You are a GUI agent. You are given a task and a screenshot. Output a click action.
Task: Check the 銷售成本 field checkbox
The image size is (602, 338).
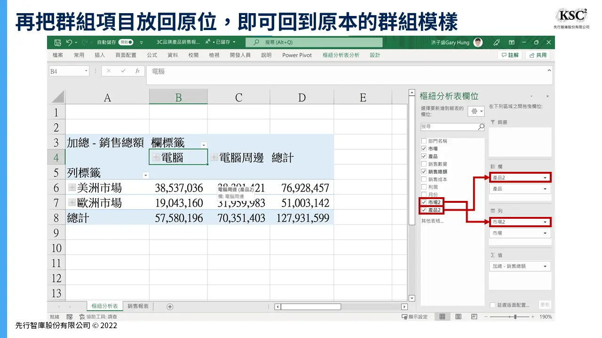pyautogui.click(x=424, y=179)
